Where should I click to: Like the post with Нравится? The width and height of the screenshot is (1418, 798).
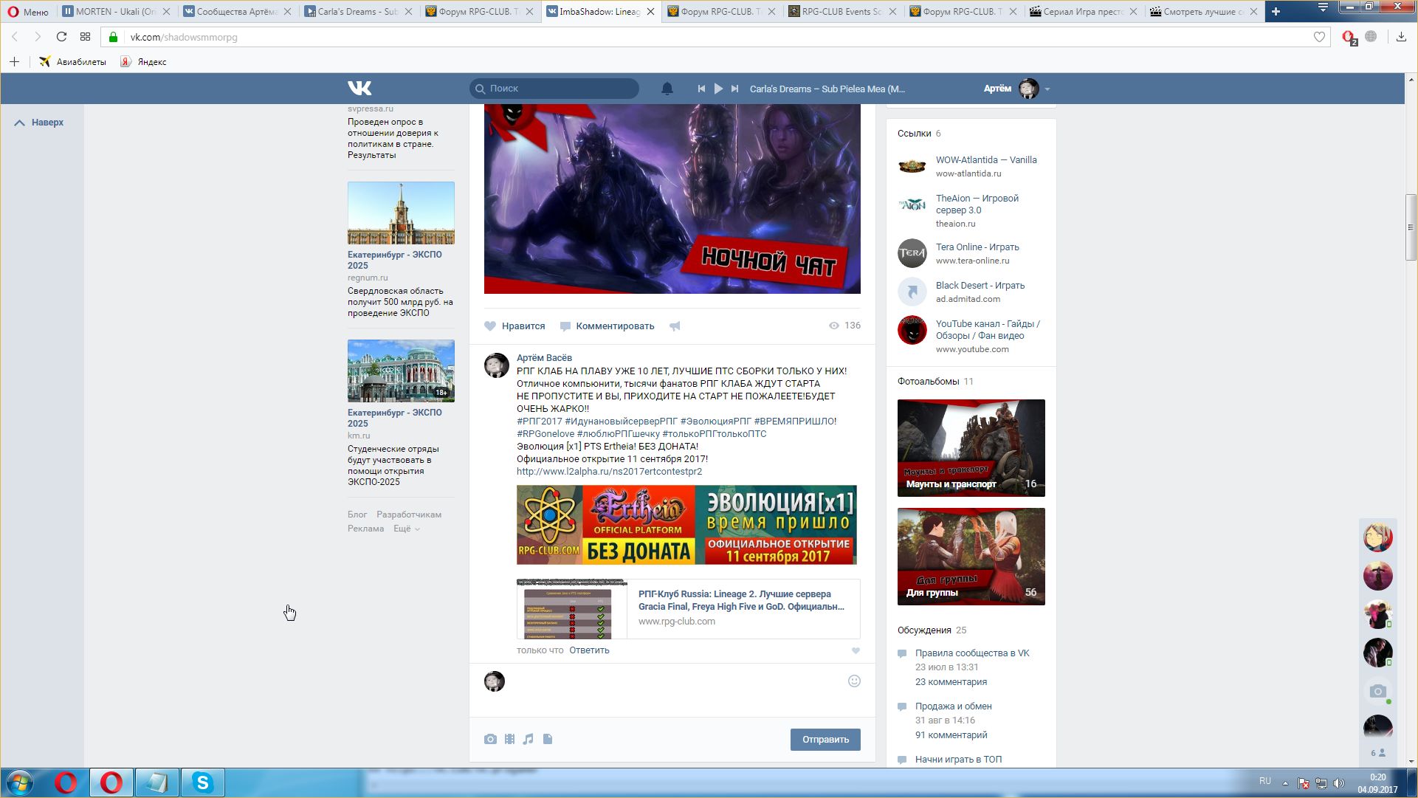point(514,326)
